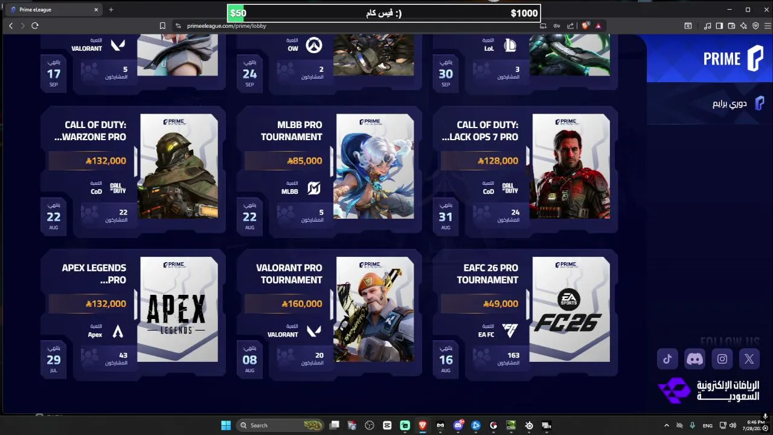Click the 85,000 prize on MLBB card

tap(304, 161)
